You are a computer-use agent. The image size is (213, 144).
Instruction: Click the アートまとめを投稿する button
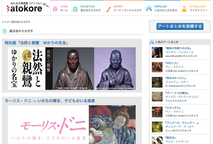pyautogui.click(x=180, y=26)
